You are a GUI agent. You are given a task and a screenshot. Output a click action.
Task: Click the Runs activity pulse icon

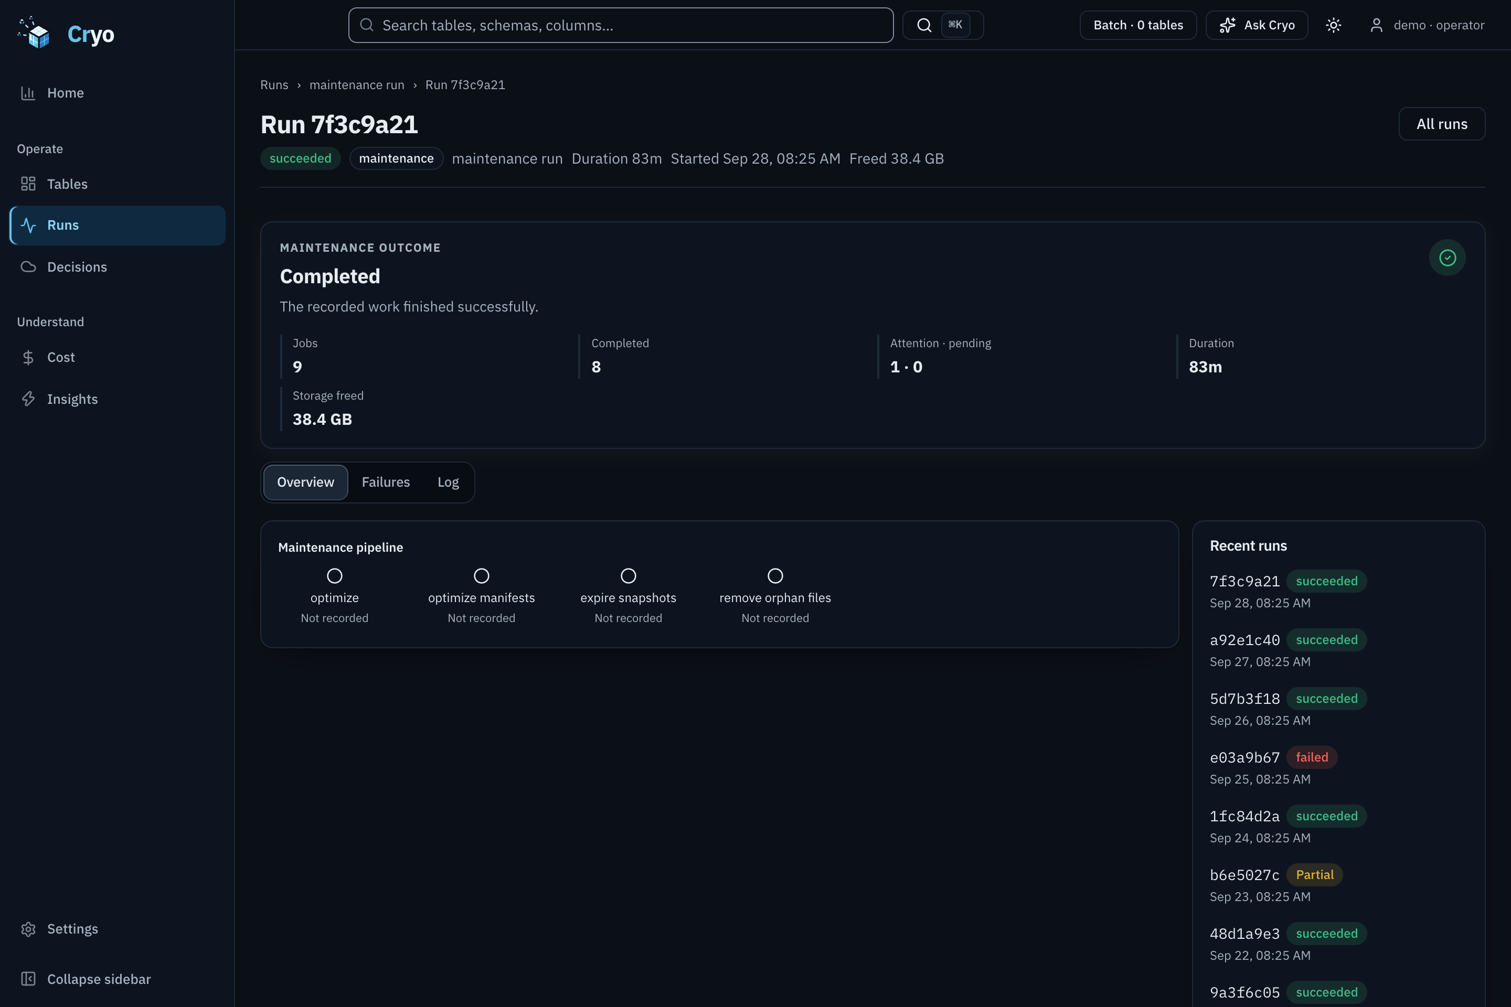[x=28, y=226]
